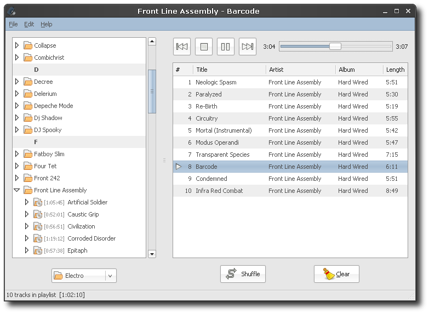Click the Corroded Disorder album disc icon
The height and width of the screenshot is (314, 429).
tap(38, 238)
